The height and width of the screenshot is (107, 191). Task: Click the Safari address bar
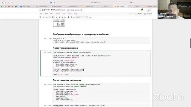click(x=95, y=2)
